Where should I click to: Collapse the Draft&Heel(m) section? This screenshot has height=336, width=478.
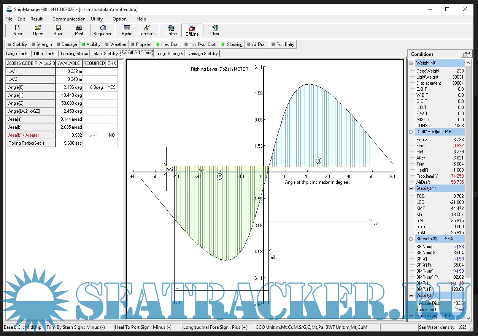411,132
